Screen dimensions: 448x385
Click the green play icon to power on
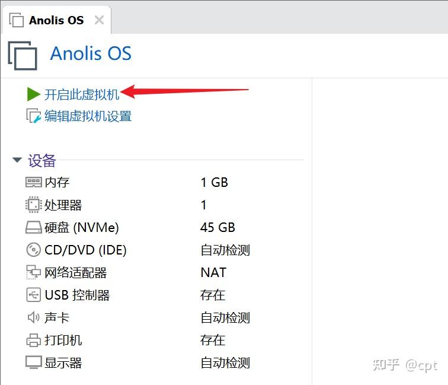click(33, 94)
